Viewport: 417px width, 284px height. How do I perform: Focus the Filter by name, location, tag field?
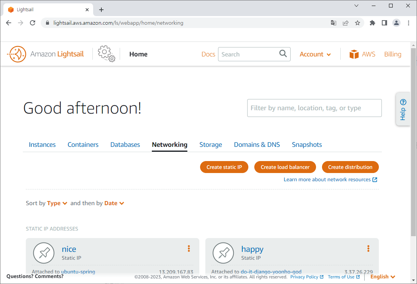point(315,108)
